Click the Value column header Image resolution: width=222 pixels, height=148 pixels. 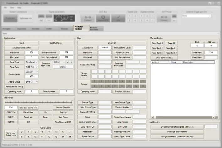pos(176,62)
